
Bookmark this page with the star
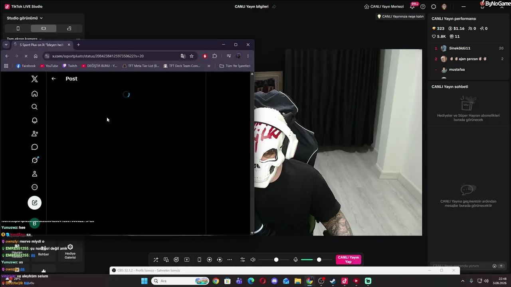[192, 56]
